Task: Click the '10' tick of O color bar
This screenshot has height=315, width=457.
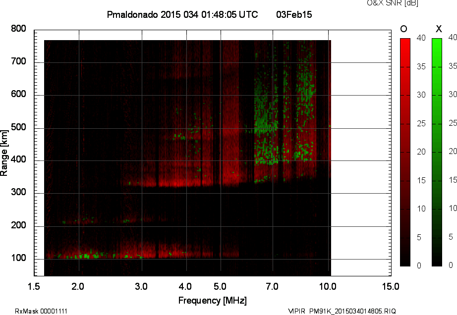Action: click(x=421, y=209)
